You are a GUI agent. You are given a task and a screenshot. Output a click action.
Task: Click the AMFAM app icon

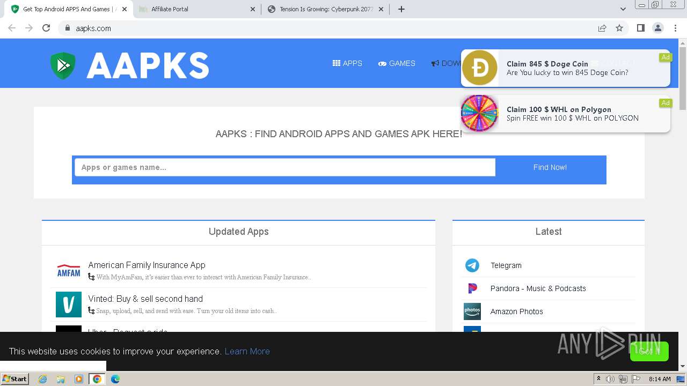pyautogui.click(x=69, y=271)
